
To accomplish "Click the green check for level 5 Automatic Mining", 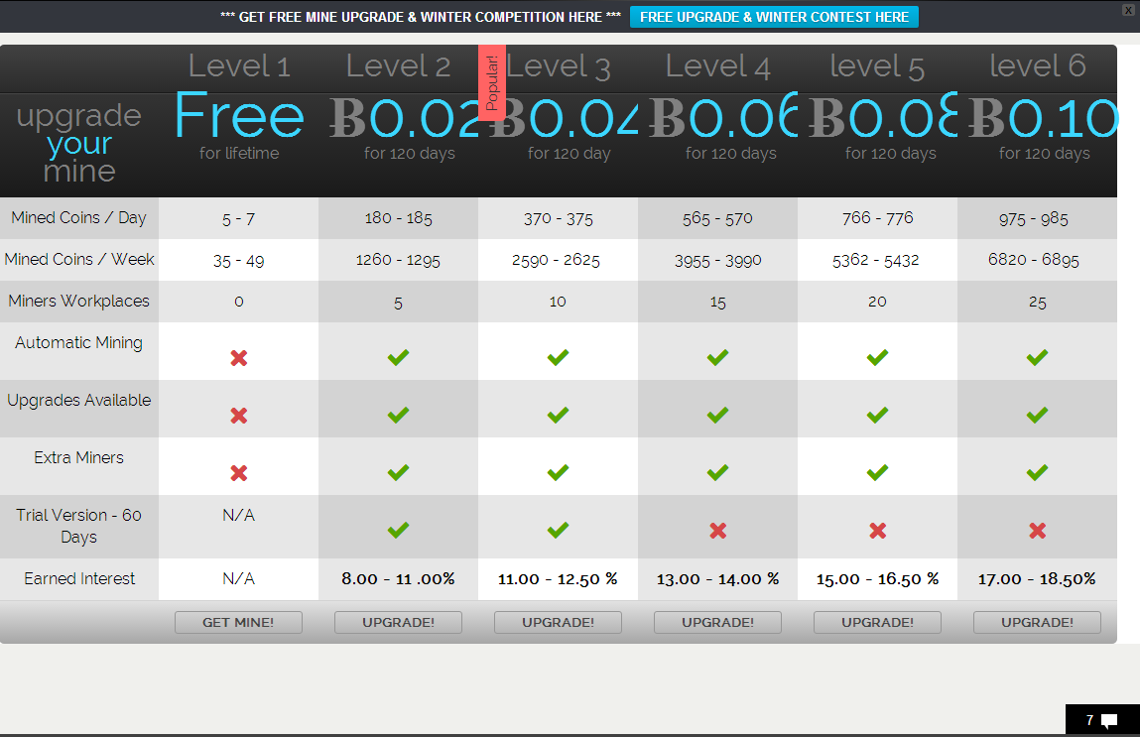I will tap(877, 357).
